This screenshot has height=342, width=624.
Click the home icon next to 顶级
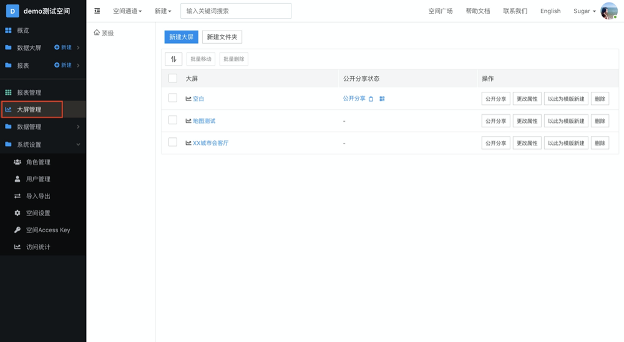pos(97,32)
